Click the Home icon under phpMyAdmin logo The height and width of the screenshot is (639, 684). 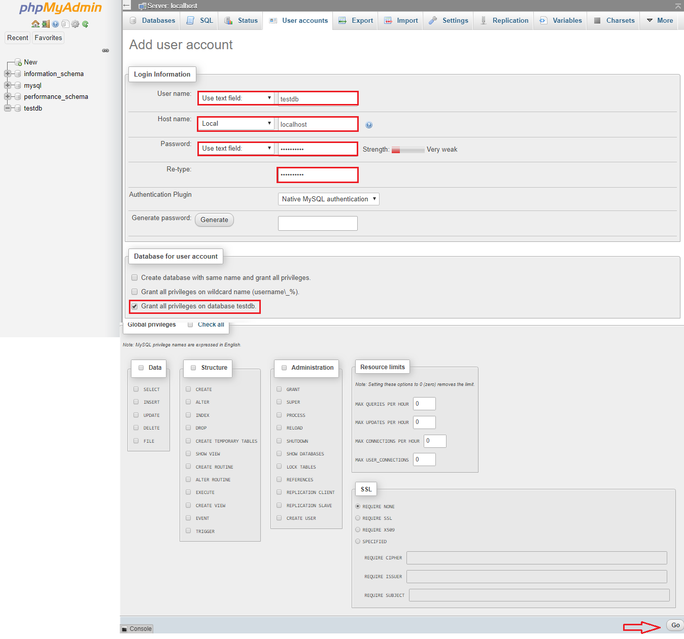tap(35, 24)
